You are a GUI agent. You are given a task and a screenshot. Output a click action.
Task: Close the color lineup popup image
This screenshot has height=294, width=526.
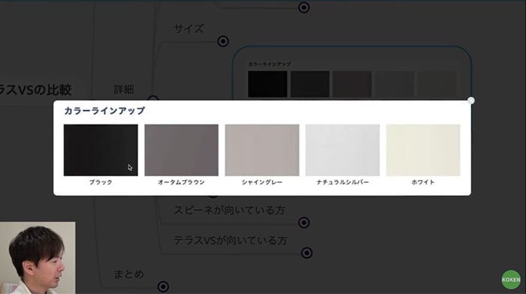[x=471, y=100]
